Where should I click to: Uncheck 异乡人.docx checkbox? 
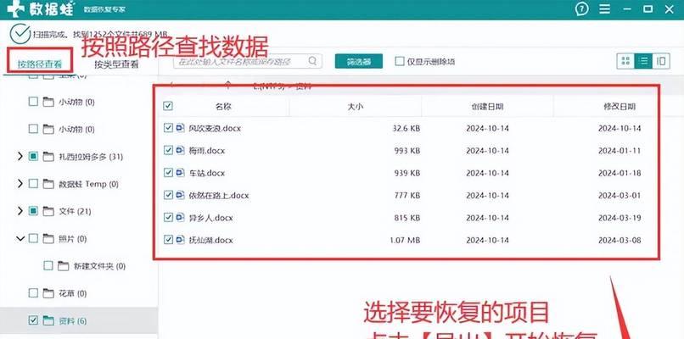[168, 217]
